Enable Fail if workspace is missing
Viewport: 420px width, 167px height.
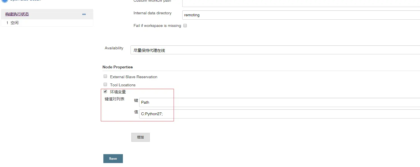tap(185, 25)
